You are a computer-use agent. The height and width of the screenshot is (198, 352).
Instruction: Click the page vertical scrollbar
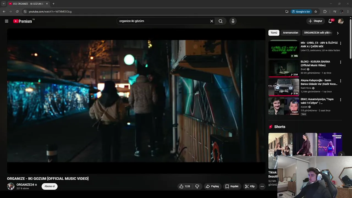pyautogui.click(x=350, y=38)
